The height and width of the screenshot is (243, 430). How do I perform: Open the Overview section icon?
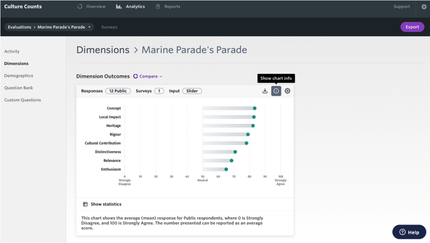[80, 6]
